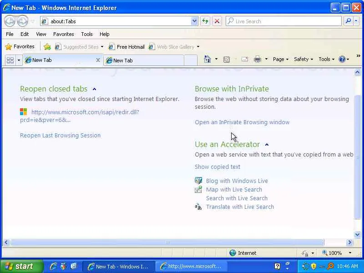Viewport: 364px width, 273px height.
Task: Click the security shield tray icon
Action: pos(314,266)
